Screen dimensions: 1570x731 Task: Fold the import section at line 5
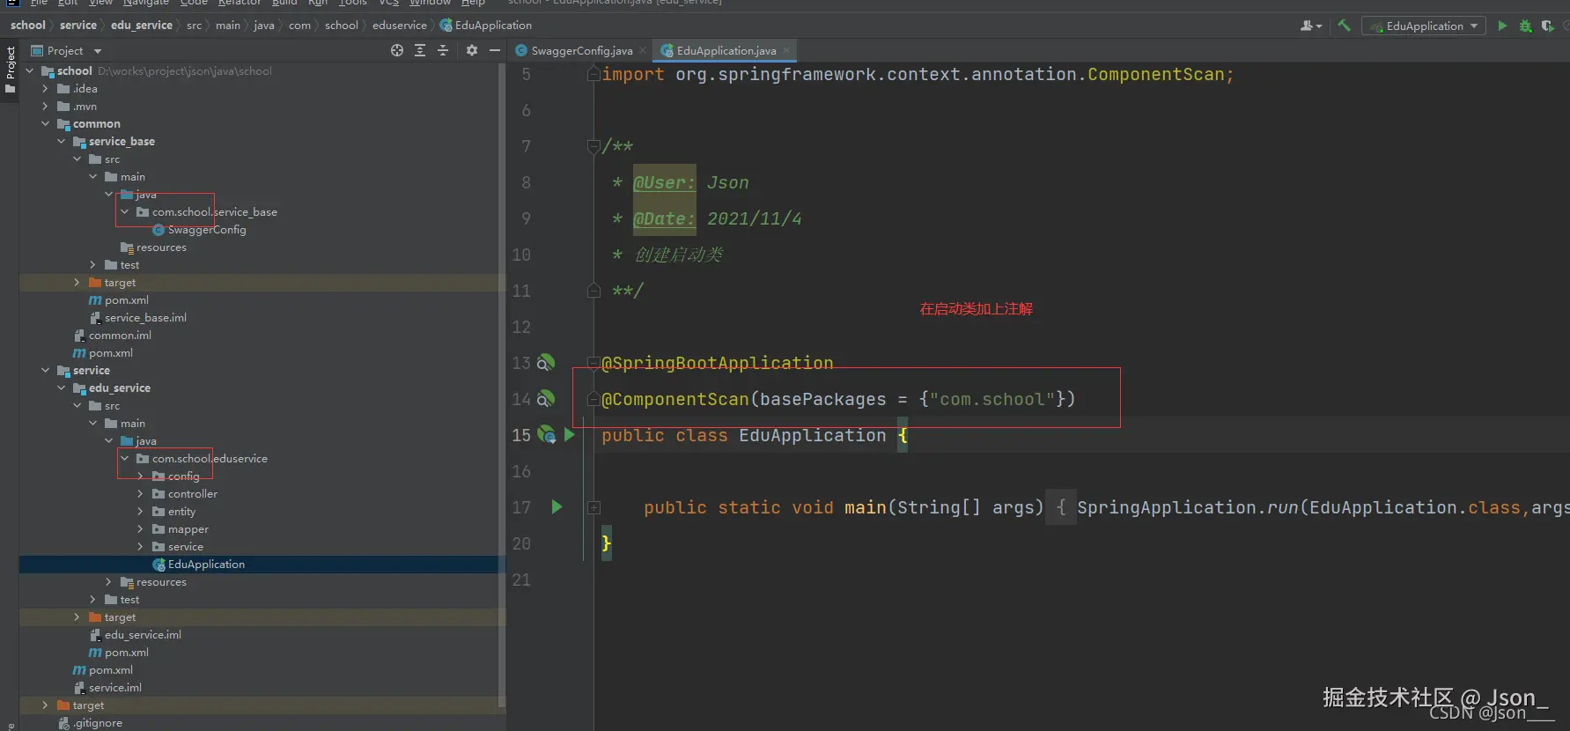click(593, 75)
